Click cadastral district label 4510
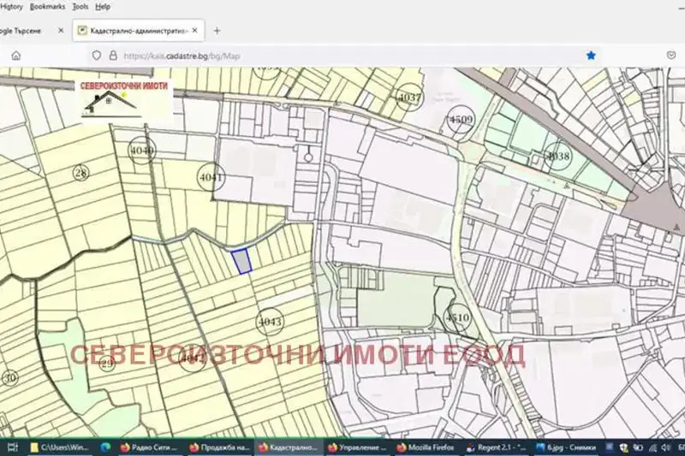The width and height of the screenshot is (685, 456). tap(457, 317)
